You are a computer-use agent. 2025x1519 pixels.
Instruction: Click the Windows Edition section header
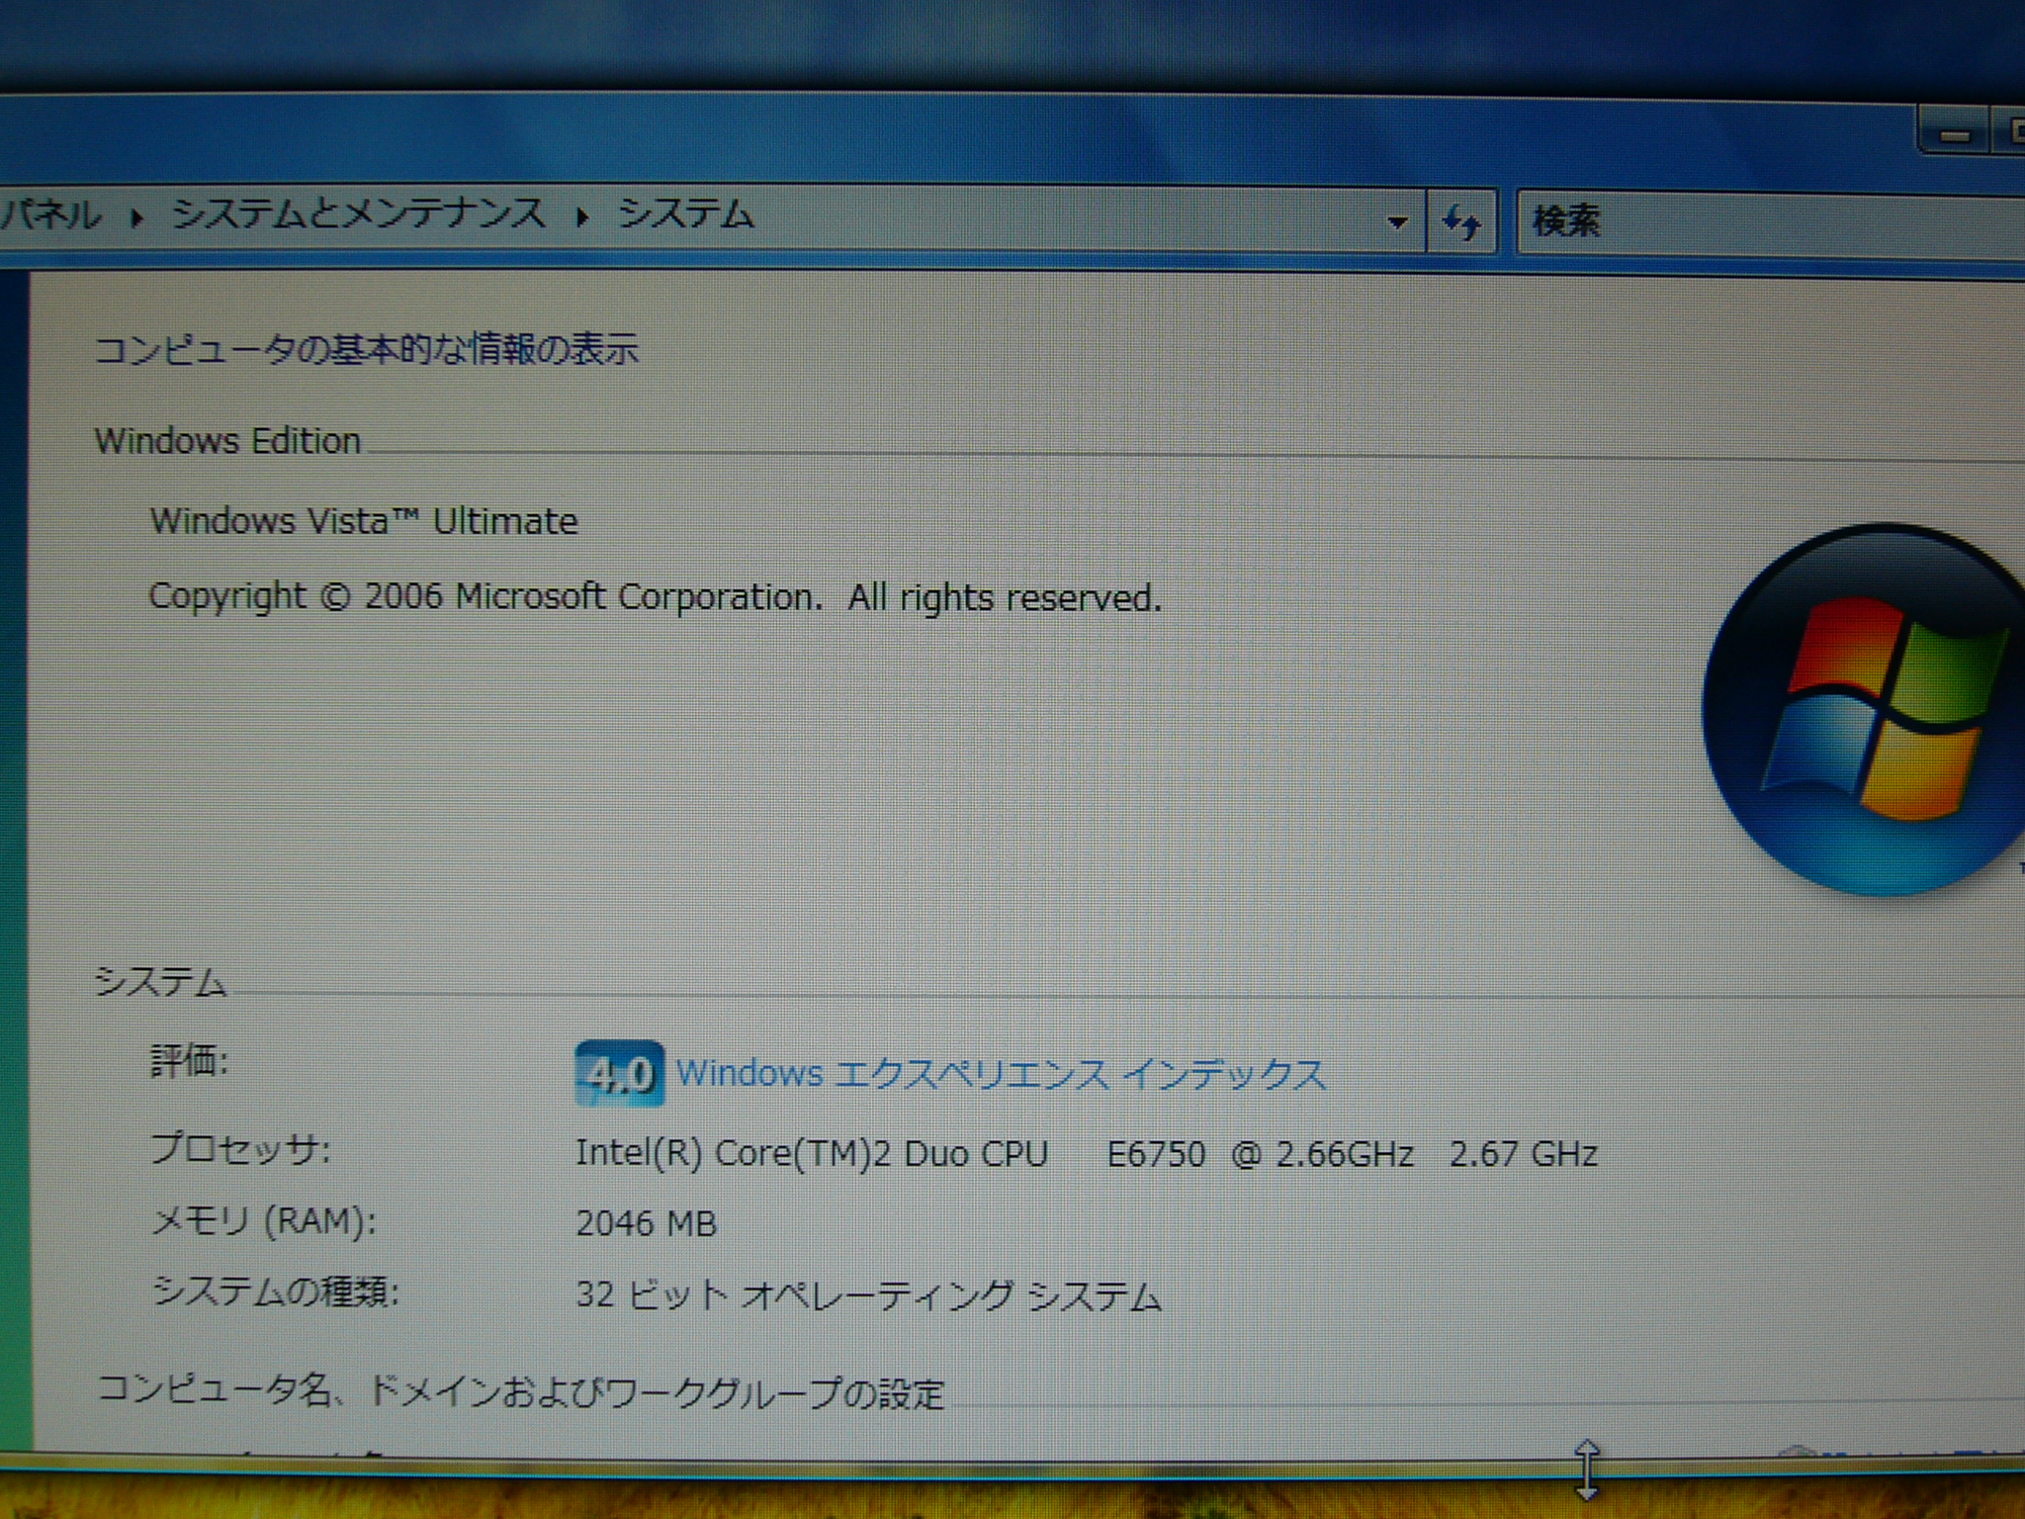coord(227,441)
